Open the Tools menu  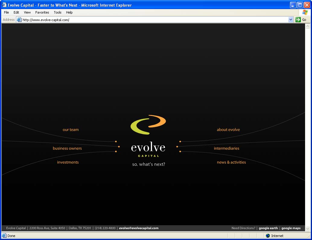click(x=58, y=12)
